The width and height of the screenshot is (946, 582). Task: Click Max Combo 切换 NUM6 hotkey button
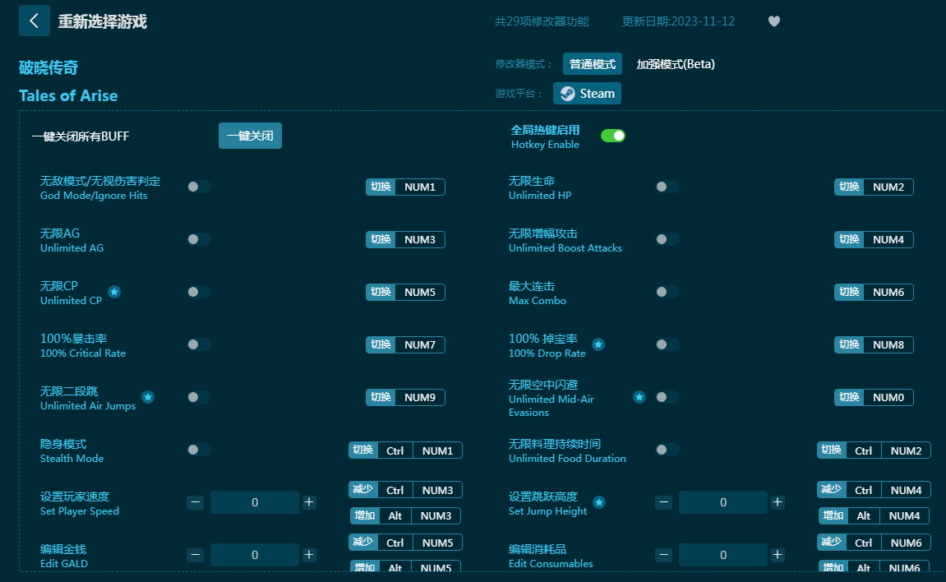click(874, 292)
